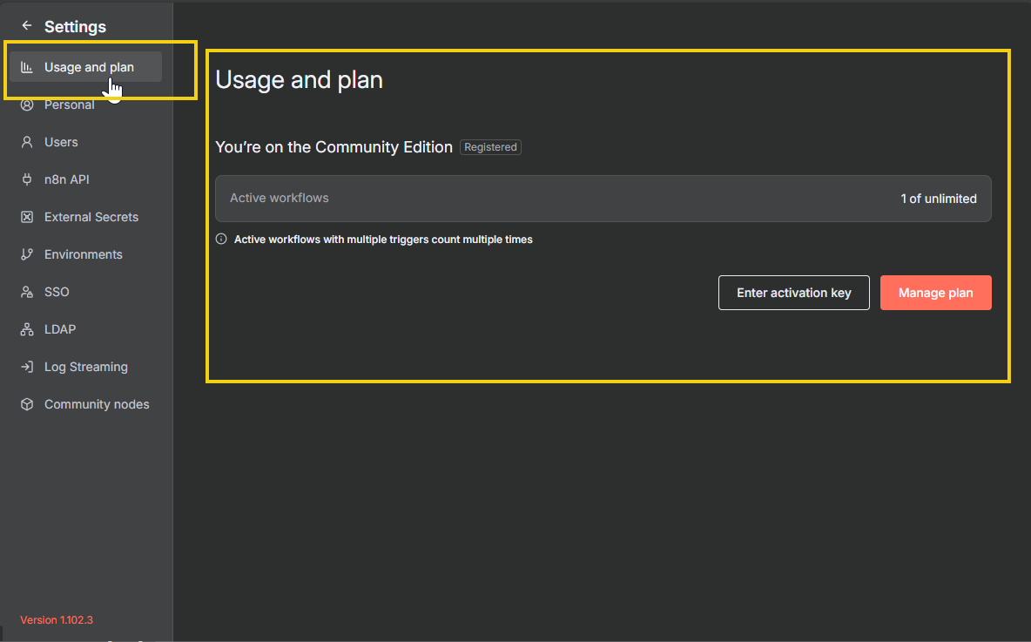Click the Users person icon
Screen dimensions: 1031x642
[x=27, y=142]
